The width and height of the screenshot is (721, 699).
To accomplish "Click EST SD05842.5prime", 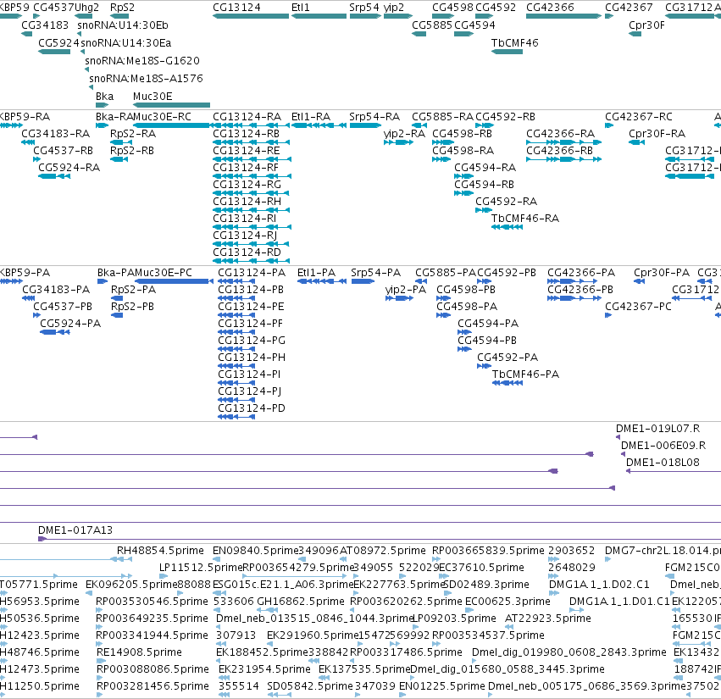I will 278,695.
